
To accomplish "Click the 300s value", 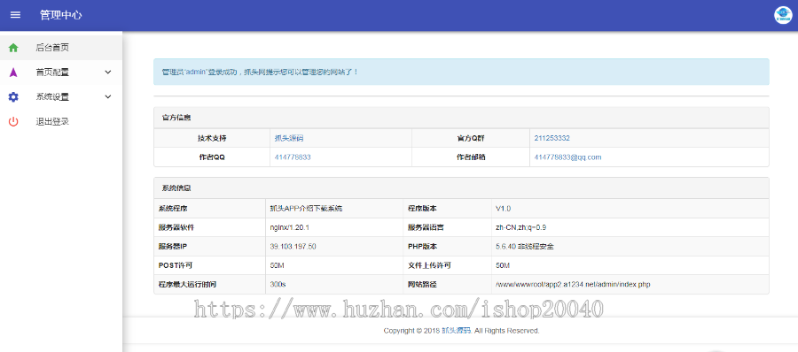I will tap(278, 285).
